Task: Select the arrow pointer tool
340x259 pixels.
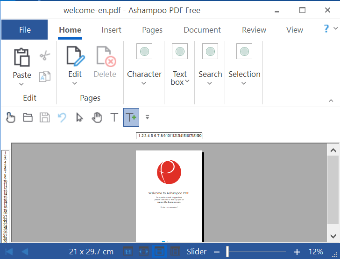Action: pyautogui.click(x=79, y=117)
